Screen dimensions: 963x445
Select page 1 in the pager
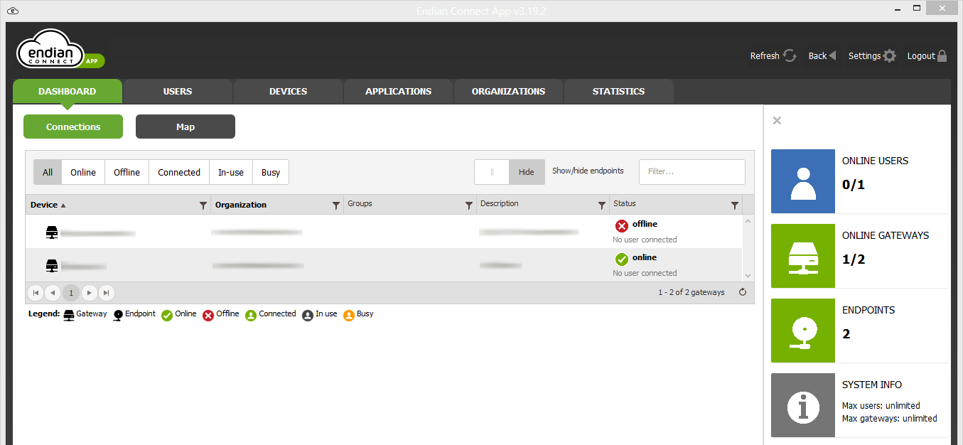coord(71,292)
